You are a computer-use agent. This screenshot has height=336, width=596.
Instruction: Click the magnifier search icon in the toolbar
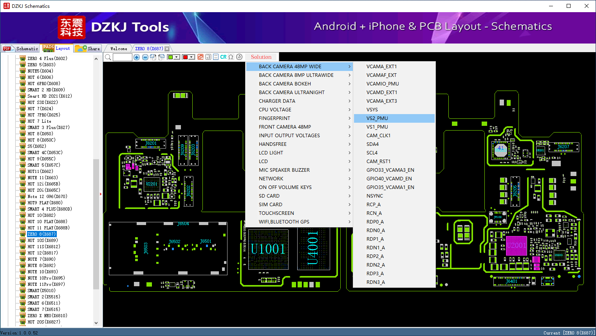(108, 57)
